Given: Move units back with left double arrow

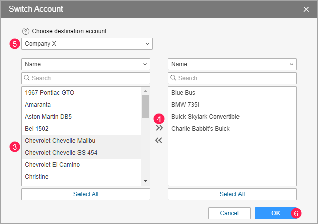Looking at the screenshot, I should tap(159, 140).
